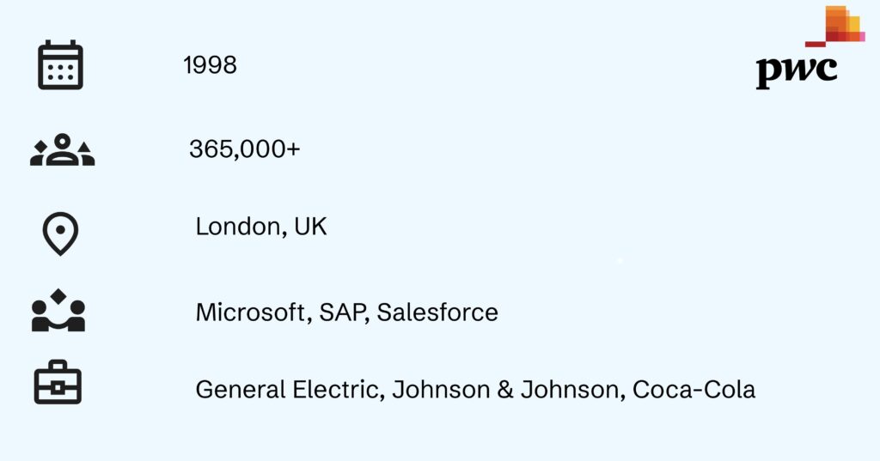Click the red bar in PwC logo
The image size is (880, 461).
click(816, 44)
